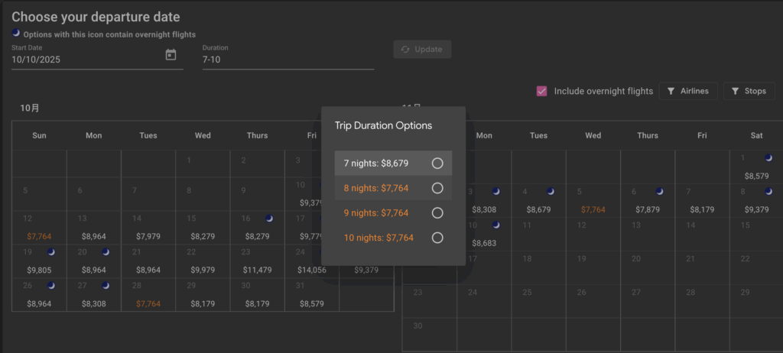Click the moon icon on November 10
783x353 pixels.
(496, 225)
